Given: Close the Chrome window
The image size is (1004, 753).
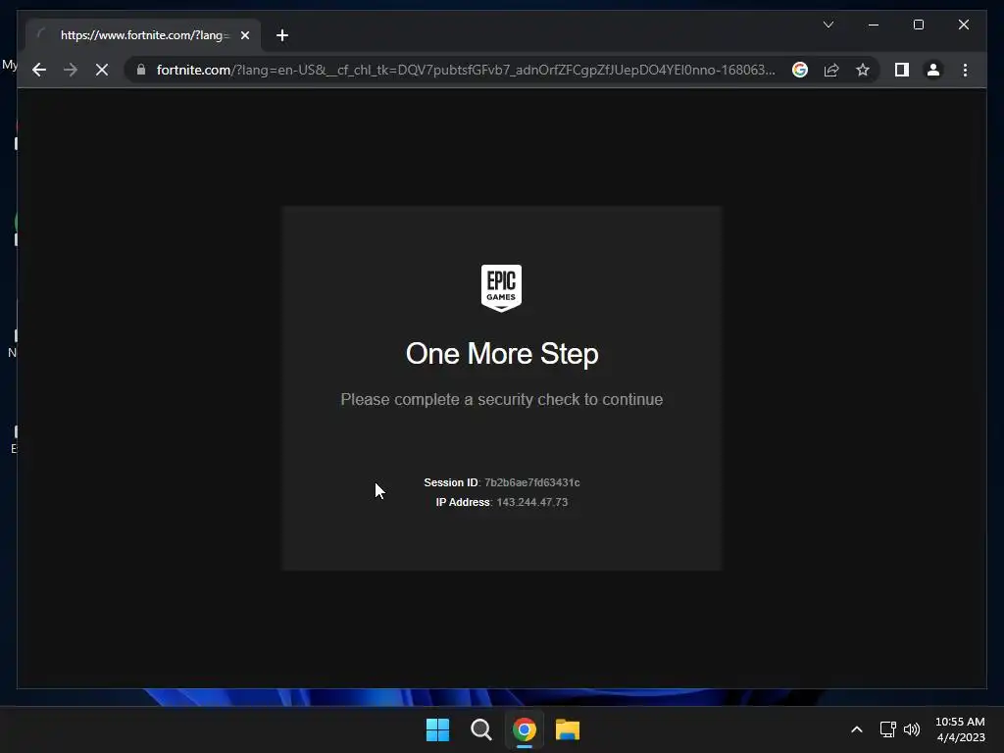Looking at the screenshot, I should click(963, 25).
